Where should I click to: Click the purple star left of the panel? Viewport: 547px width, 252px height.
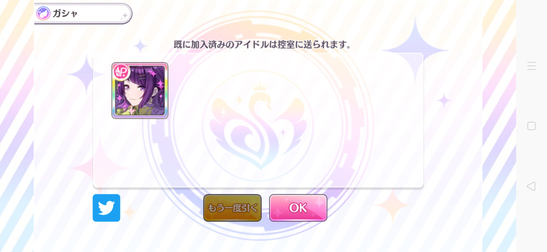coord(86,74)
